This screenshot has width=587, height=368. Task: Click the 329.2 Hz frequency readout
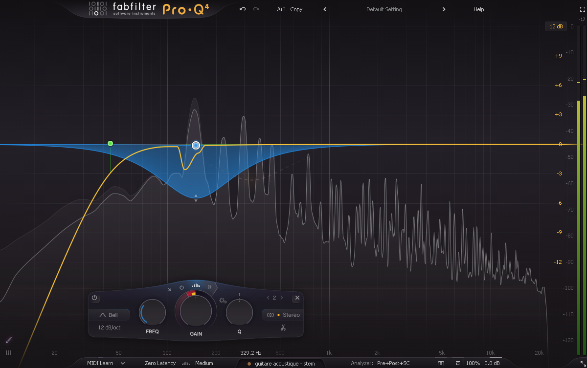(251, 352)
